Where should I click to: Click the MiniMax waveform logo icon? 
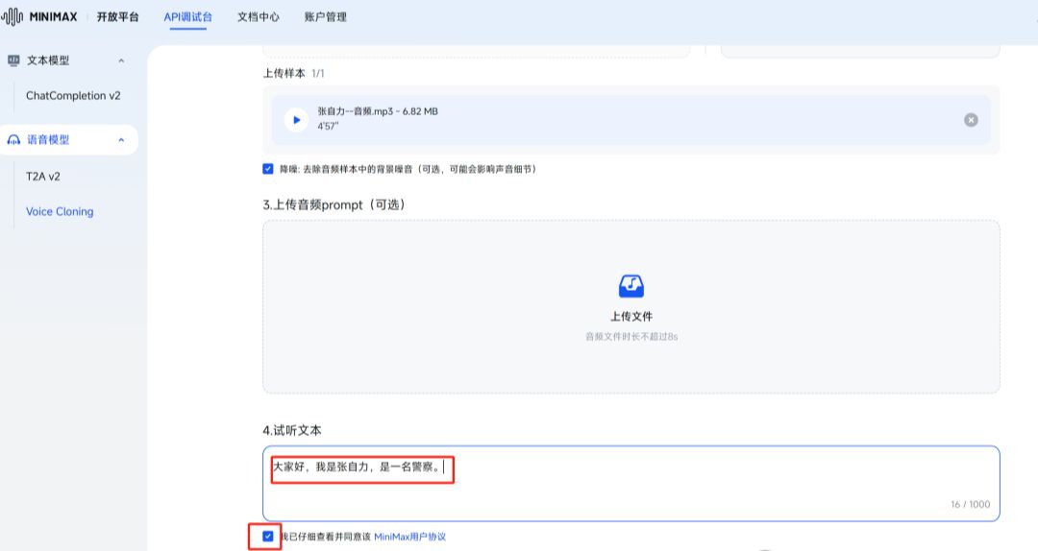click(13, 16)
